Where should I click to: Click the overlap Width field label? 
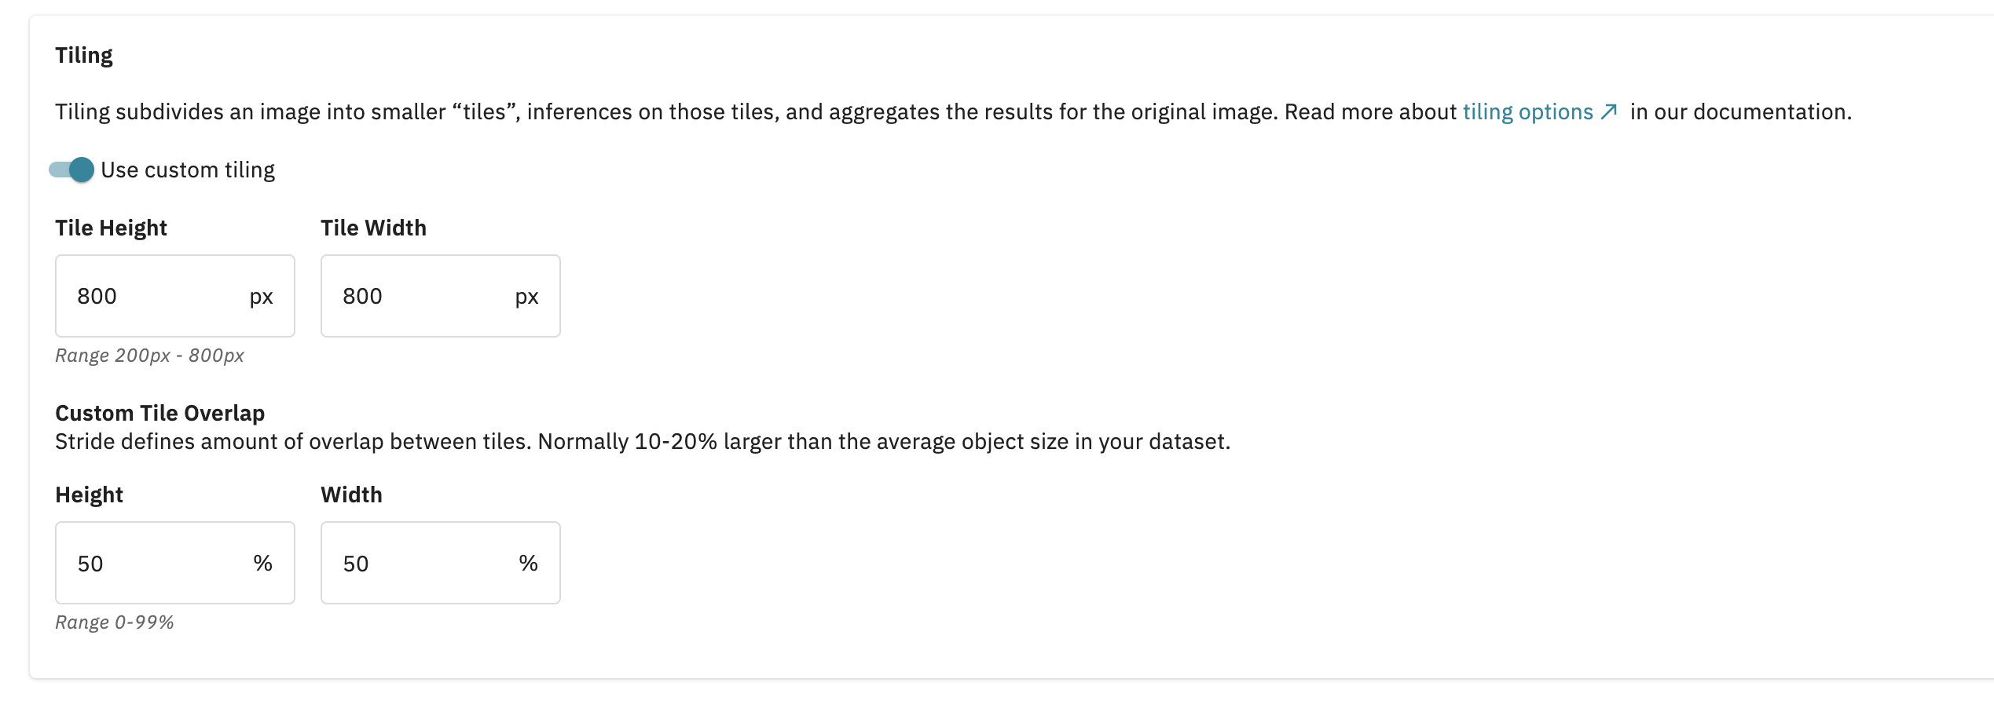coord(351,495)
